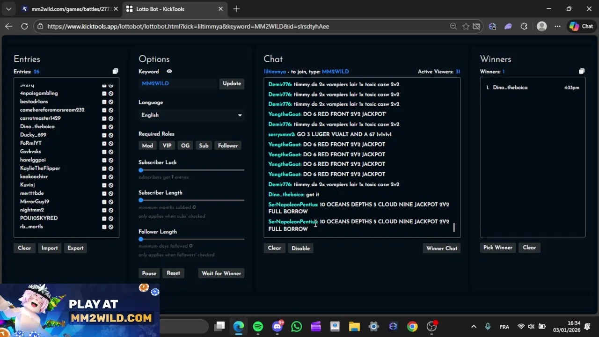Screen dimensions: 599x337
Task: Open Spotify from the taskbar
Action: point(258,326)
